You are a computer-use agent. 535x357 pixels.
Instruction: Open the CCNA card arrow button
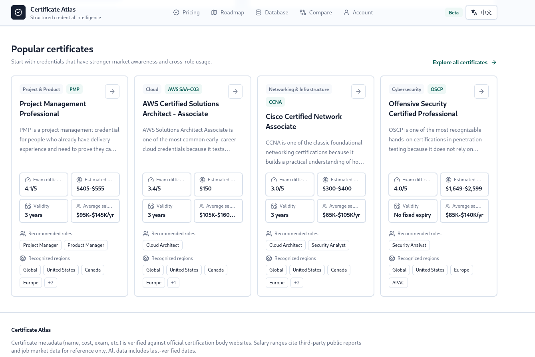click(x=358, y=91)
